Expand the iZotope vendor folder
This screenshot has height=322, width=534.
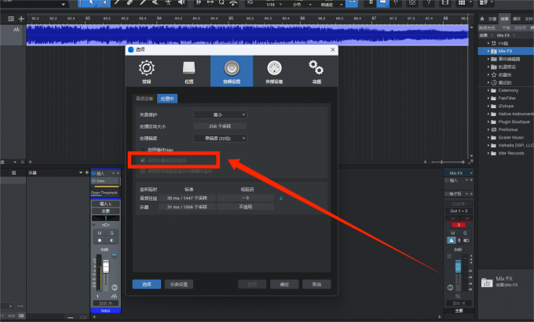pyautogui.click(x=488, y=106)
